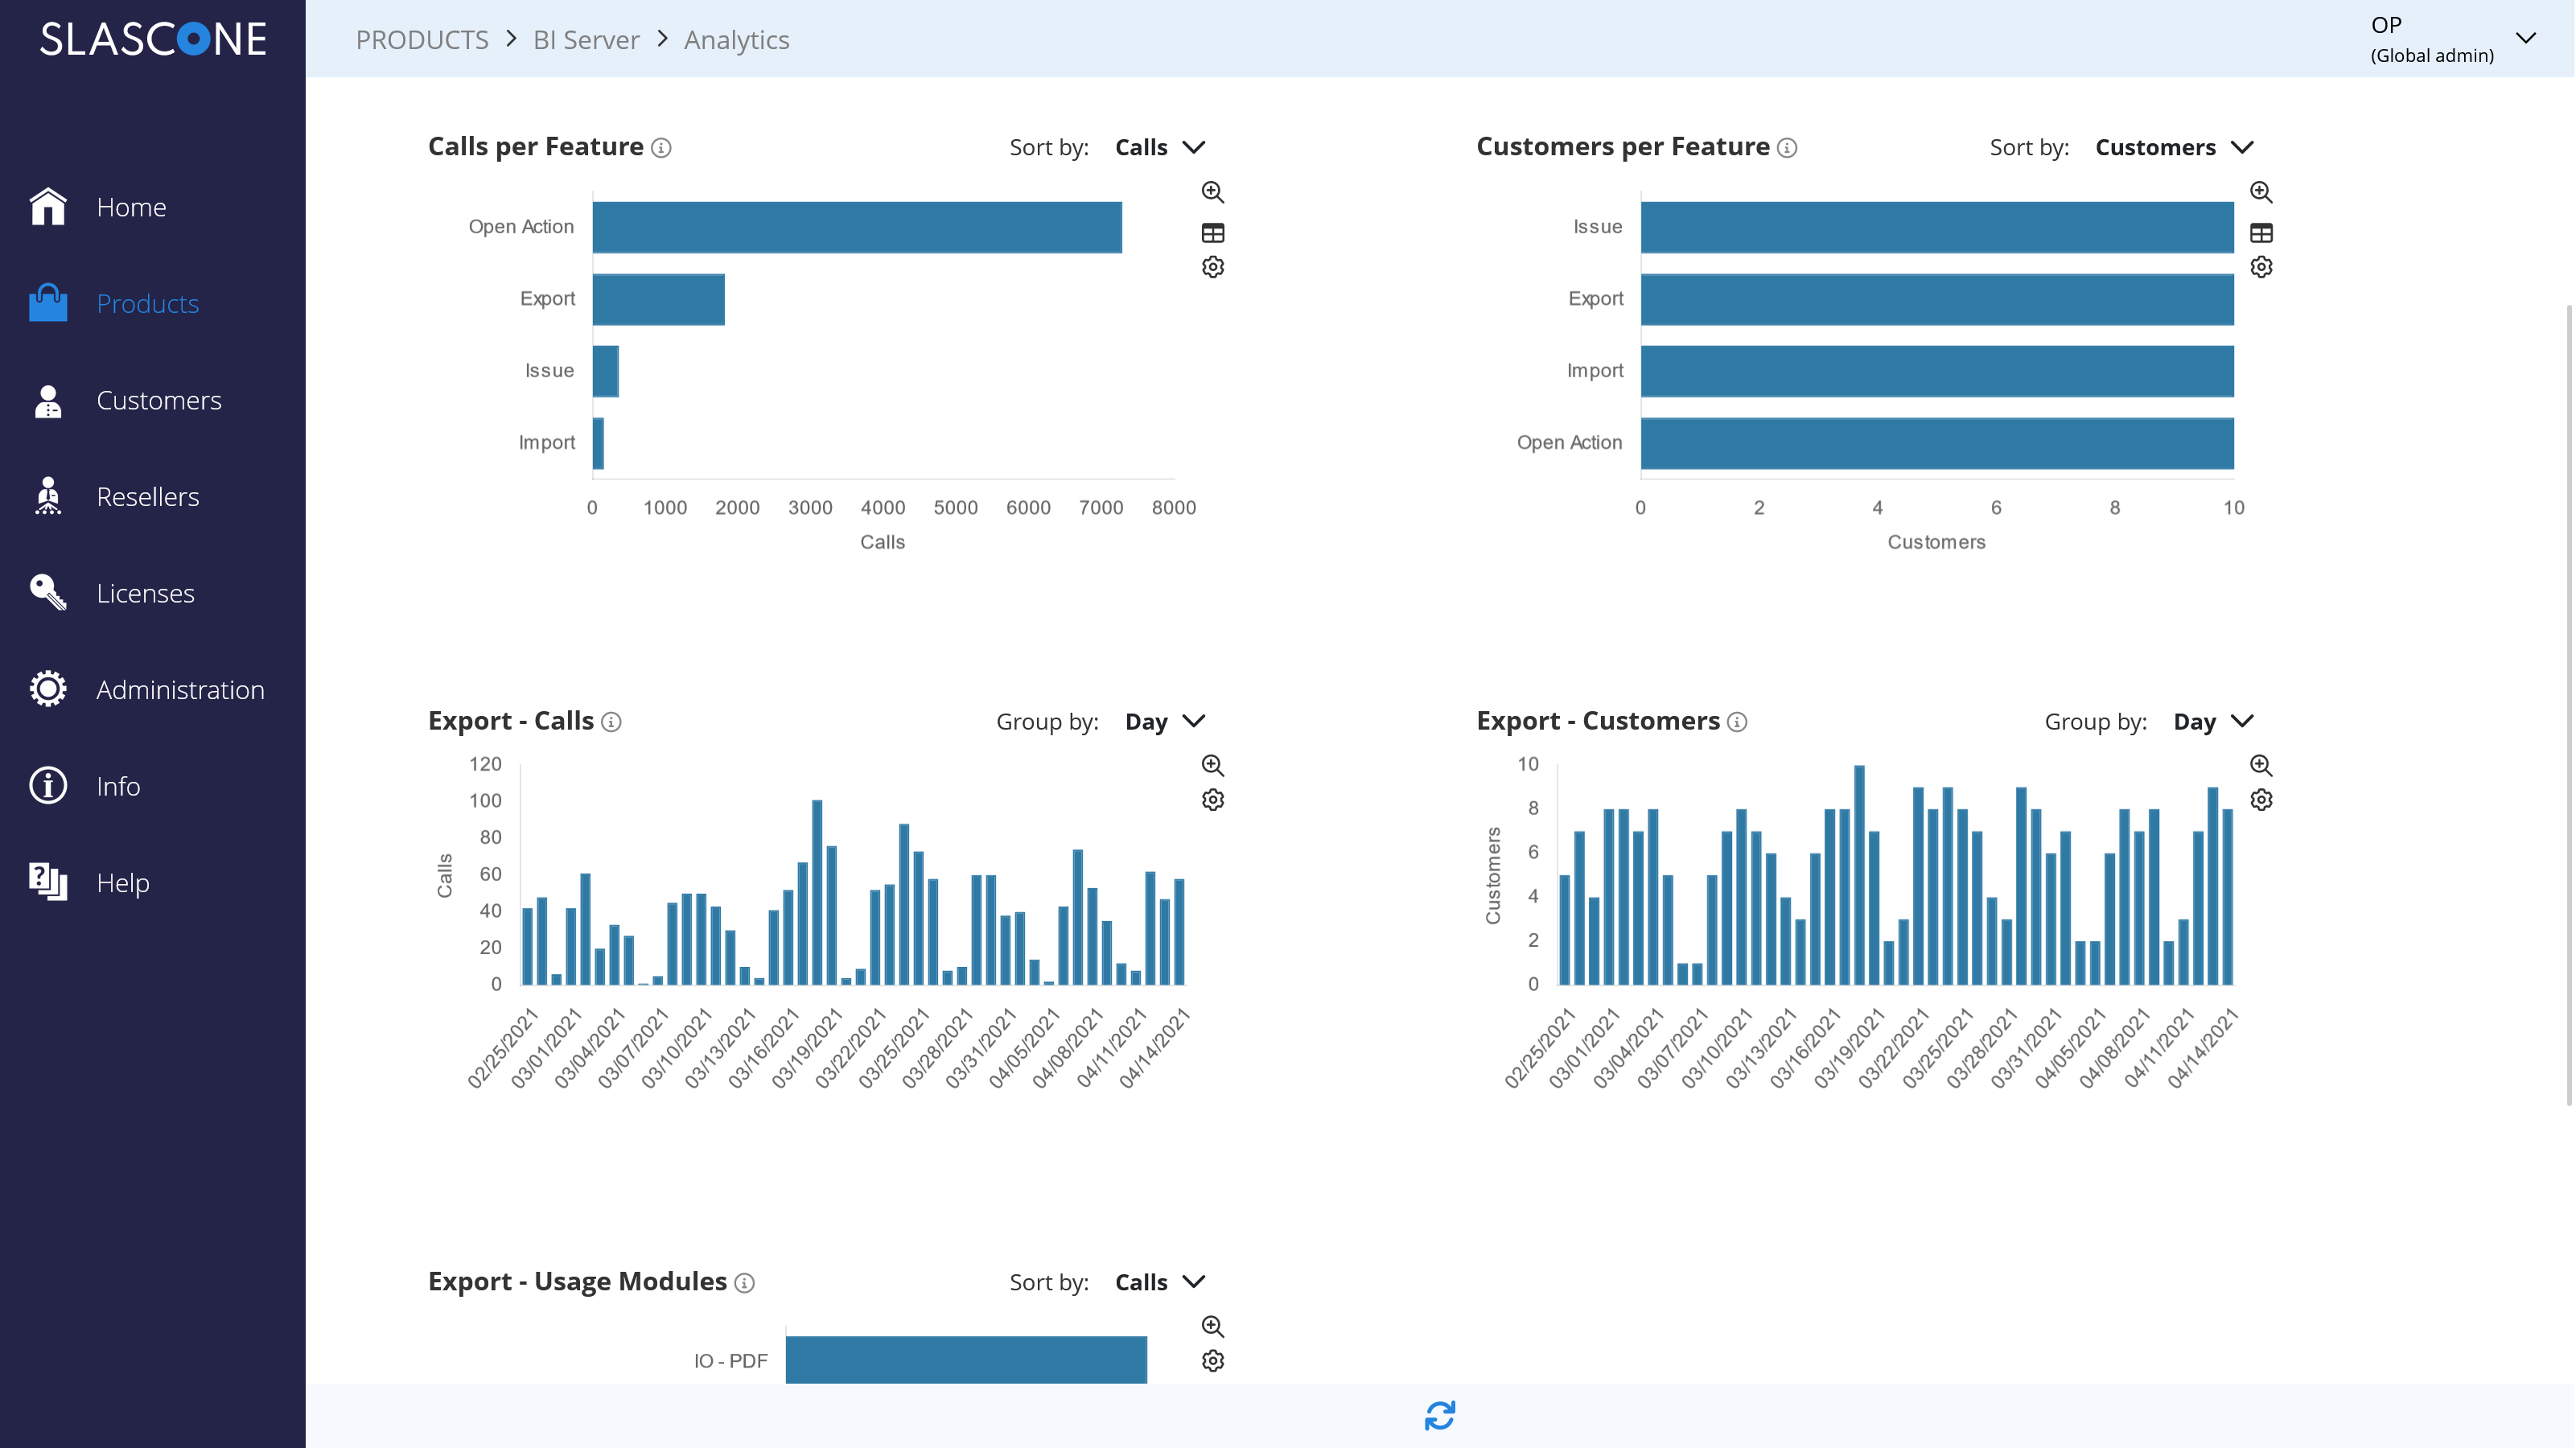Screen dimensions: 2576x1448
Task: Show info for Export - Customers chart
Action: click(x=1737, y=722)
